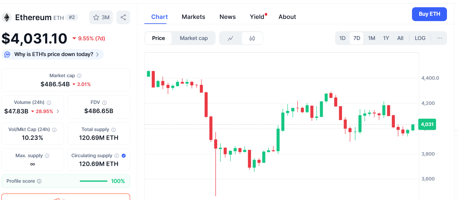Click the share icon button
The height and width of the screenshot is (200, 458).
tap(123, 17)
